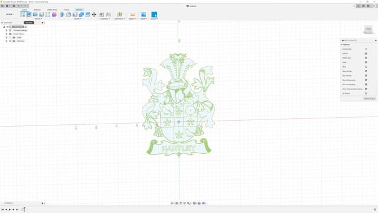Image resolution: width=378 pixels, height=213 pixels.
Task: Expand Named Views in browser tree
Action: click(6, 34)
